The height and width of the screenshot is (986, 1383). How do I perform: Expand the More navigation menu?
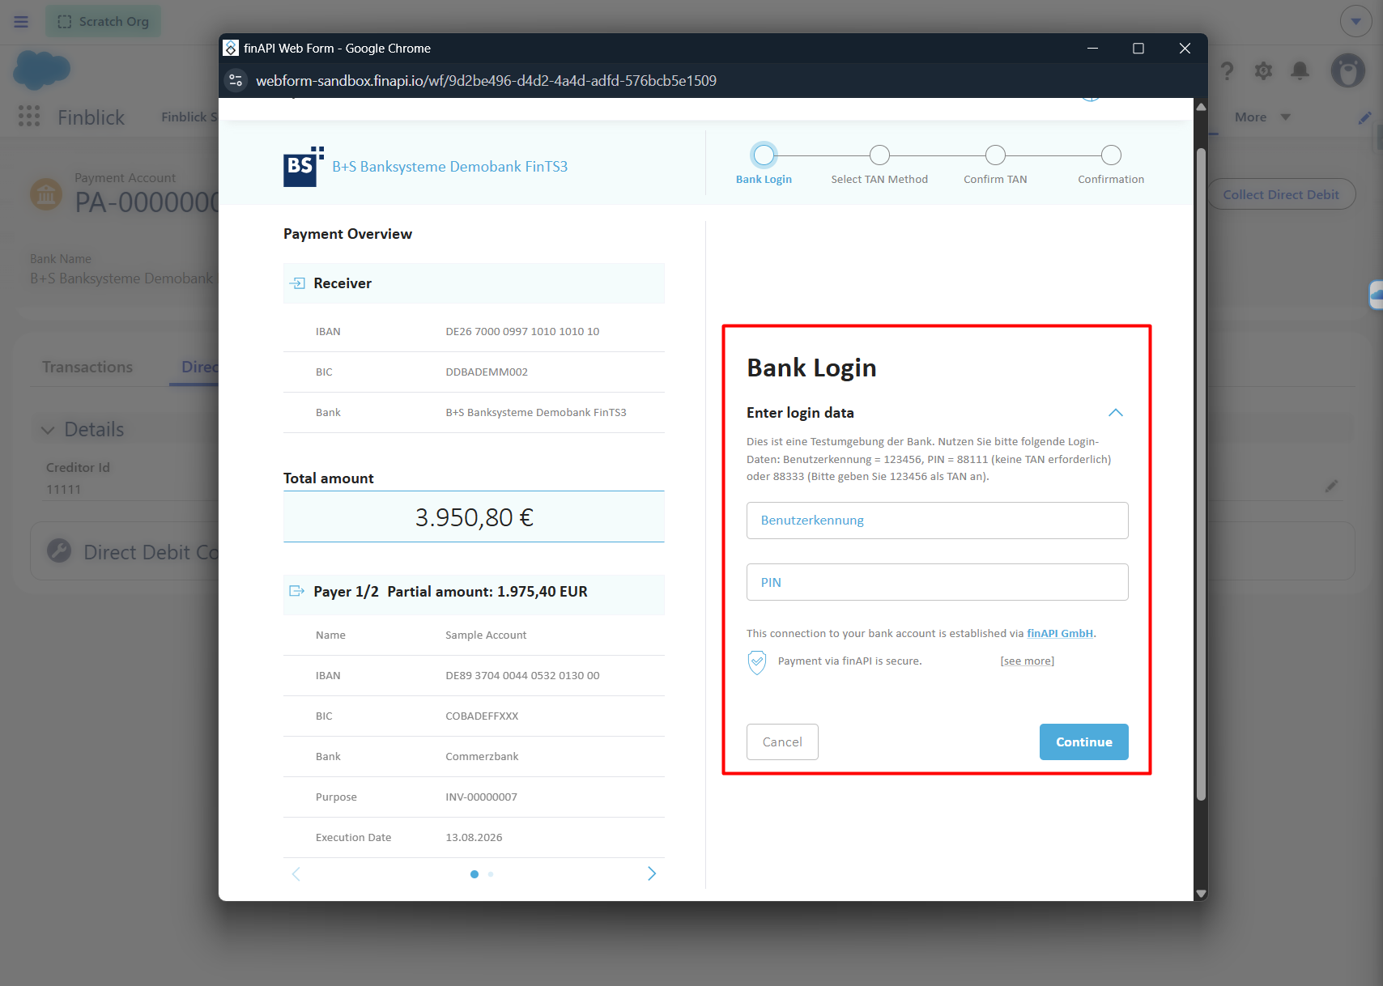(1262, 117)
